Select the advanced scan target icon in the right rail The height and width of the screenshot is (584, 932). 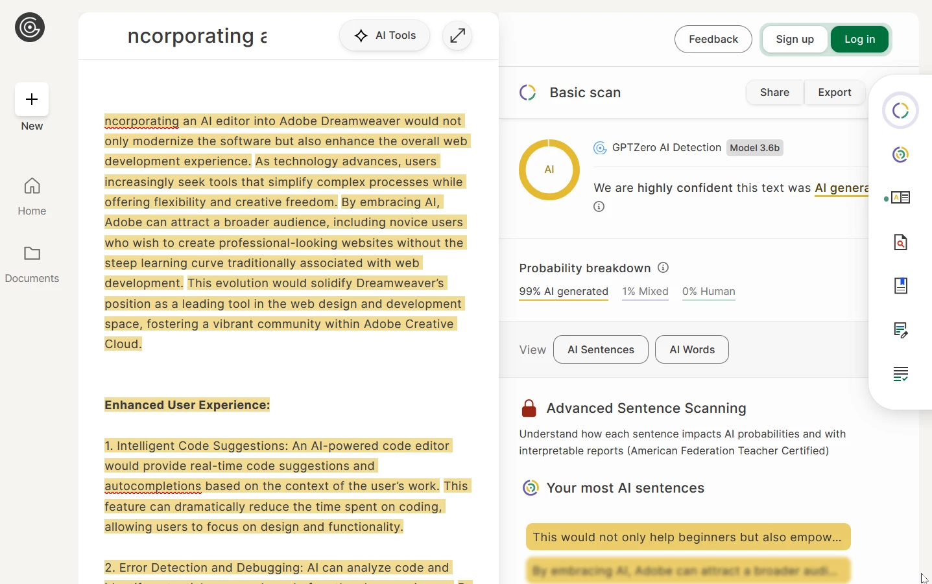(x=900, y=154)
